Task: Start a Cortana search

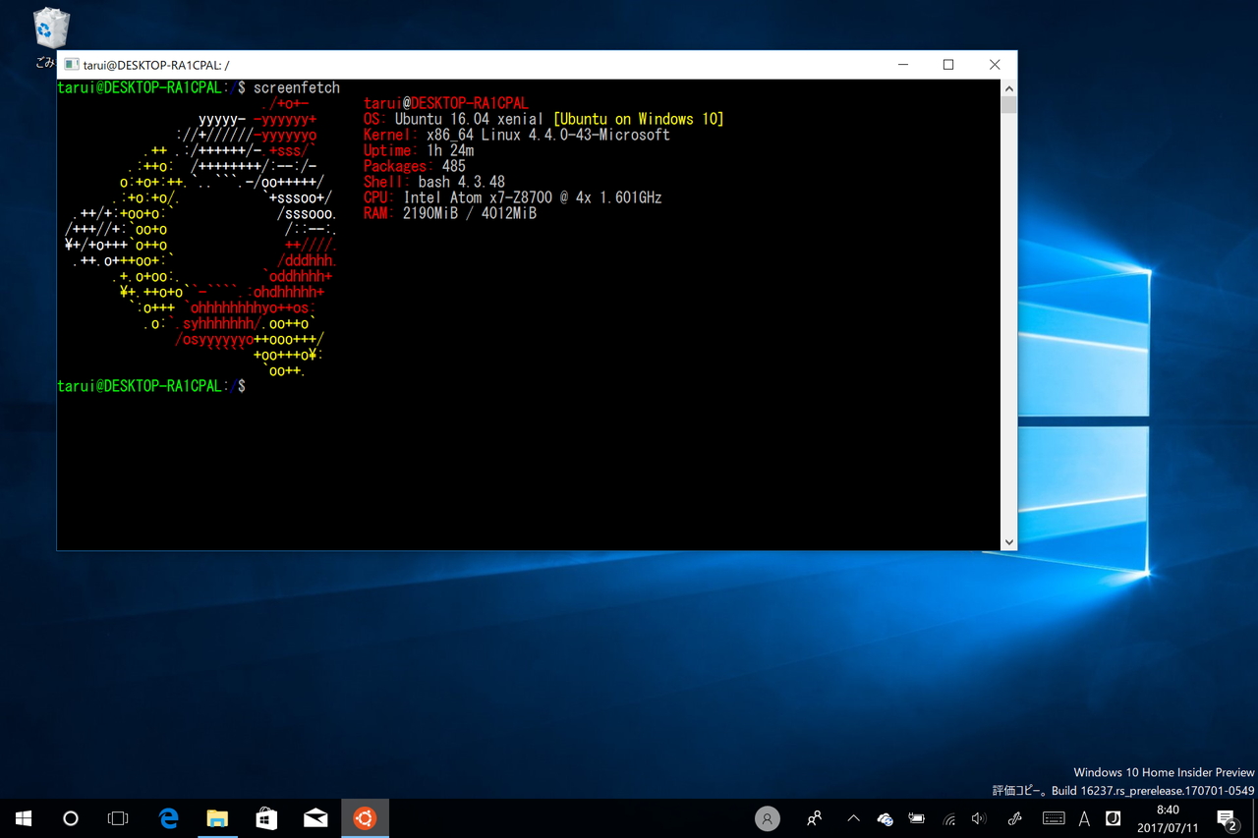Action: [x=70, y=817]
